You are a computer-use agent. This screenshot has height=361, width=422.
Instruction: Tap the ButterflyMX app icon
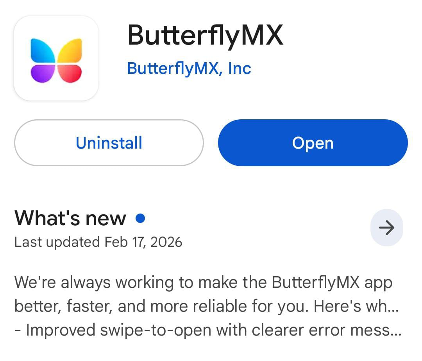56,58
